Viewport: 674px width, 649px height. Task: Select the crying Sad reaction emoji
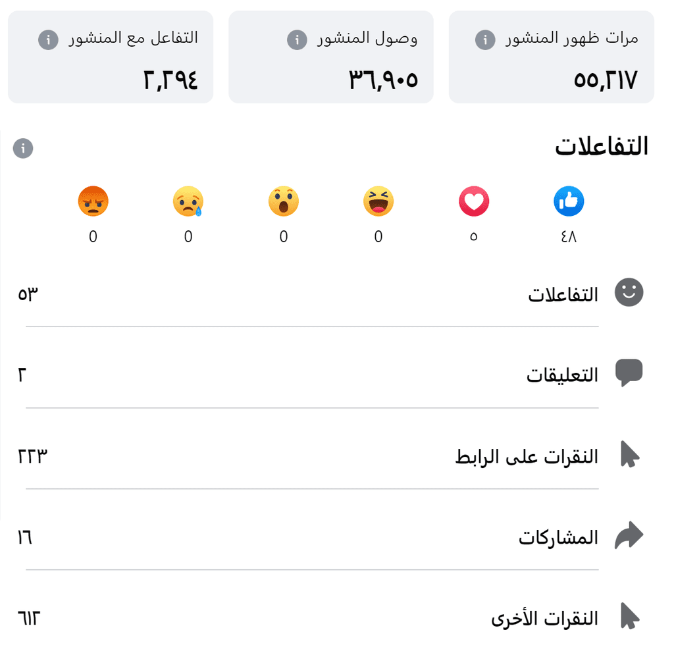188,201
